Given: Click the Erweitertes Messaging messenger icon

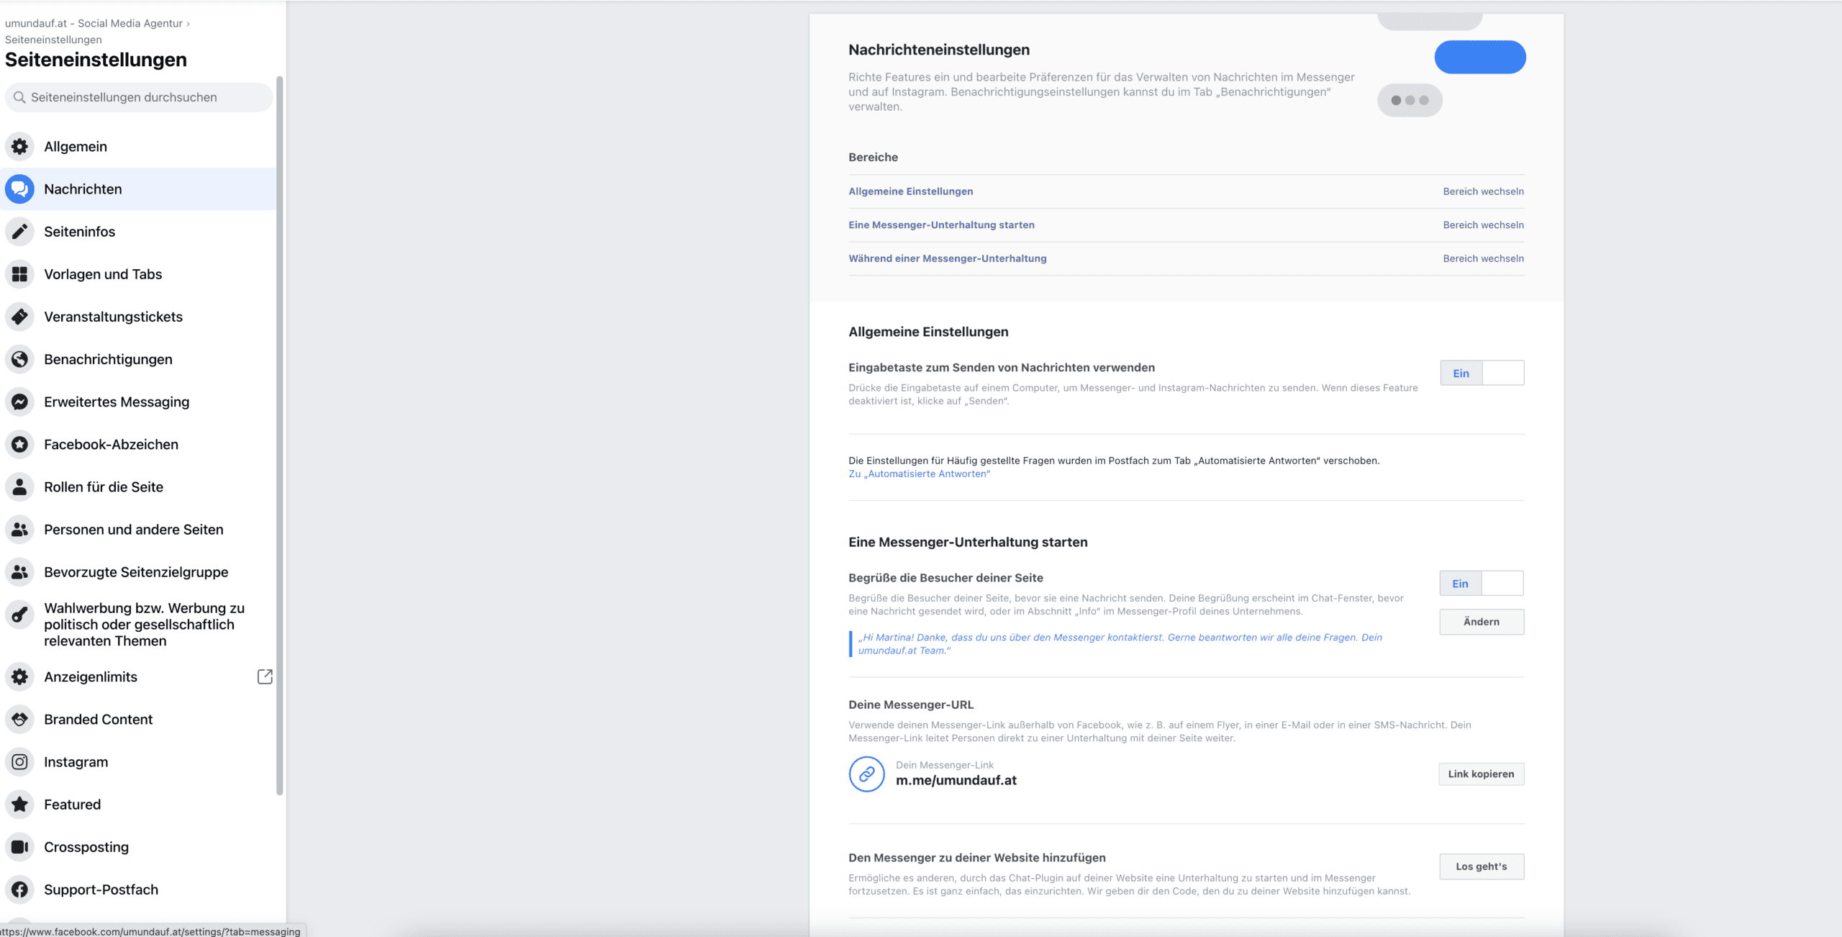Looking at the screenshot, I should coord(20,402).
